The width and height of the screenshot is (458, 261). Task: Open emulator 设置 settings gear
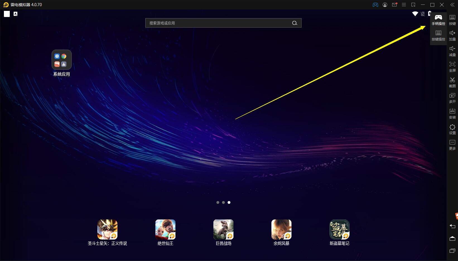[452, 129]
